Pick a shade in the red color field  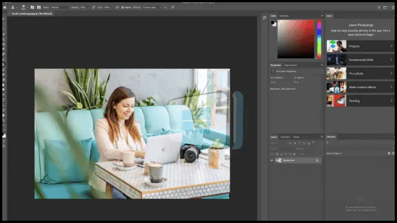[x=296, y=39]
